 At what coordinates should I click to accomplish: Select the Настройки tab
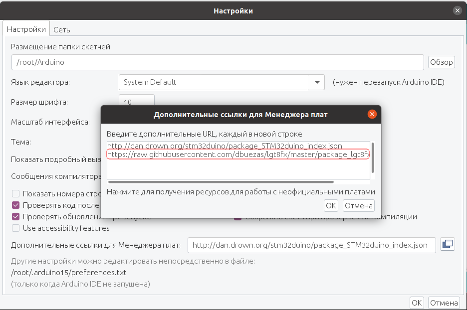(26, 29)
